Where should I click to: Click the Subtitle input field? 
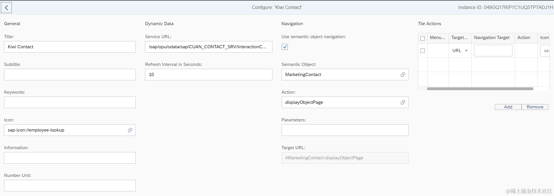(70, 75)
